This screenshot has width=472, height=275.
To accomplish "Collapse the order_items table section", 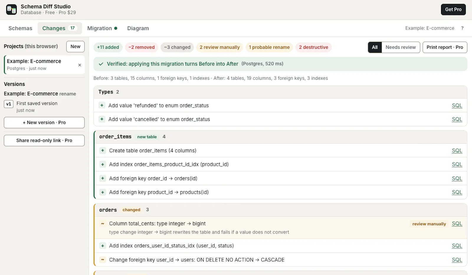I will tap(280, 137).
